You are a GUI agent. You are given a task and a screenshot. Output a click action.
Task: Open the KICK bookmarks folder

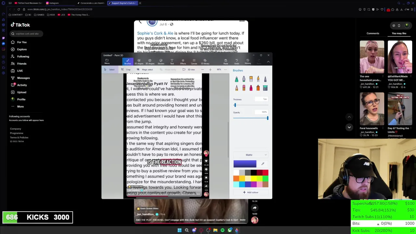(51, 15)
